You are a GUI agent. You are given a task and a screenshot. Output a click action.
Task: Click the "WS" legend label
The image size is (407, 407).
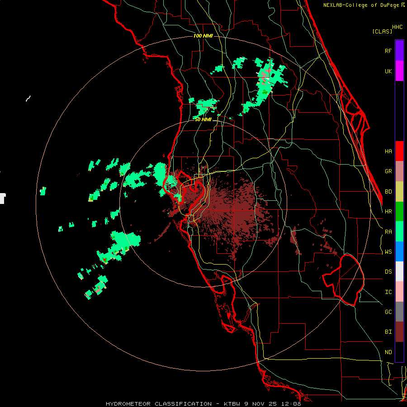point(388,252)
